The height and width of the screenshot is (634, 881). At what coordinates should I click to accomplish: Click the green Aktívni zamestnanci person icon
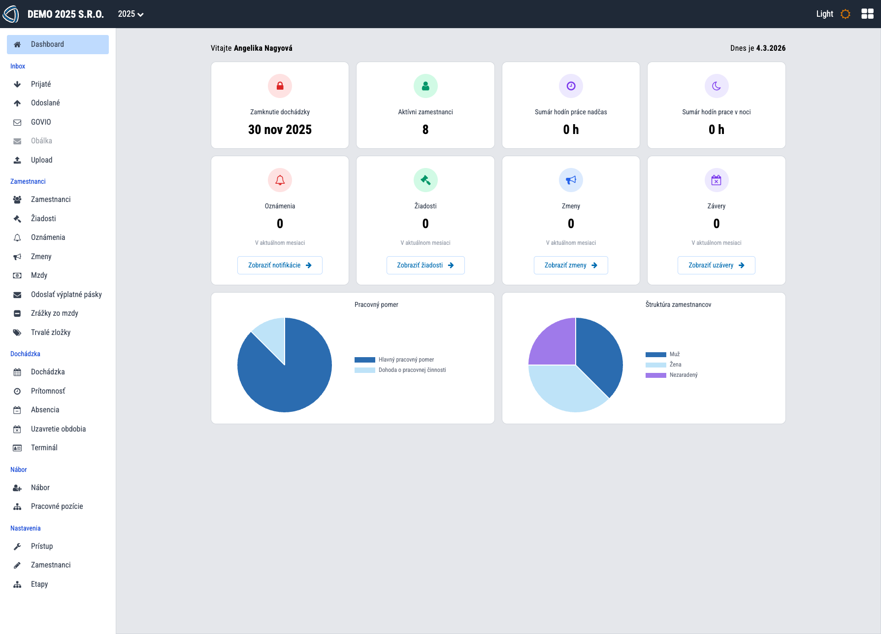(425, 86)
